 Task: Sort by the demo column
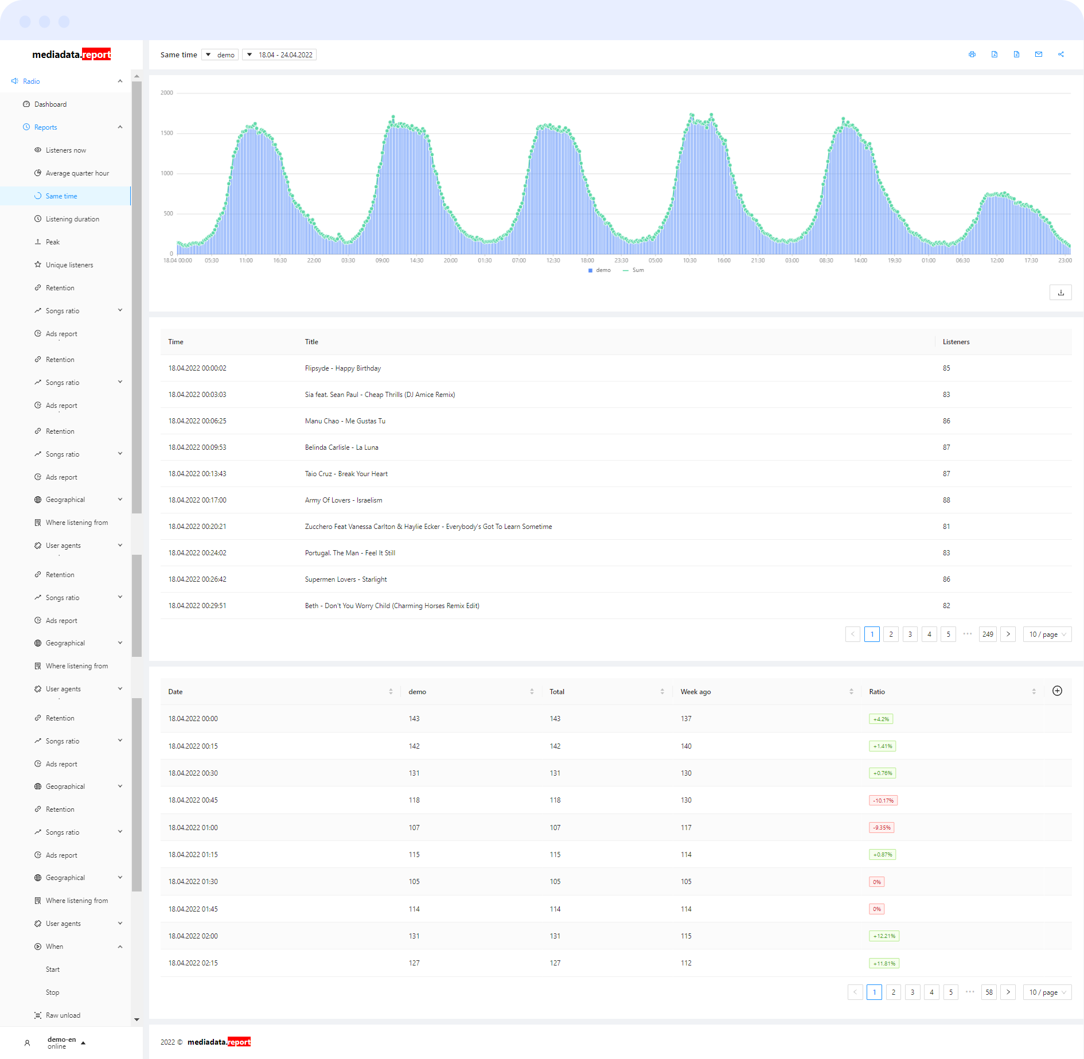pos(532,691)
